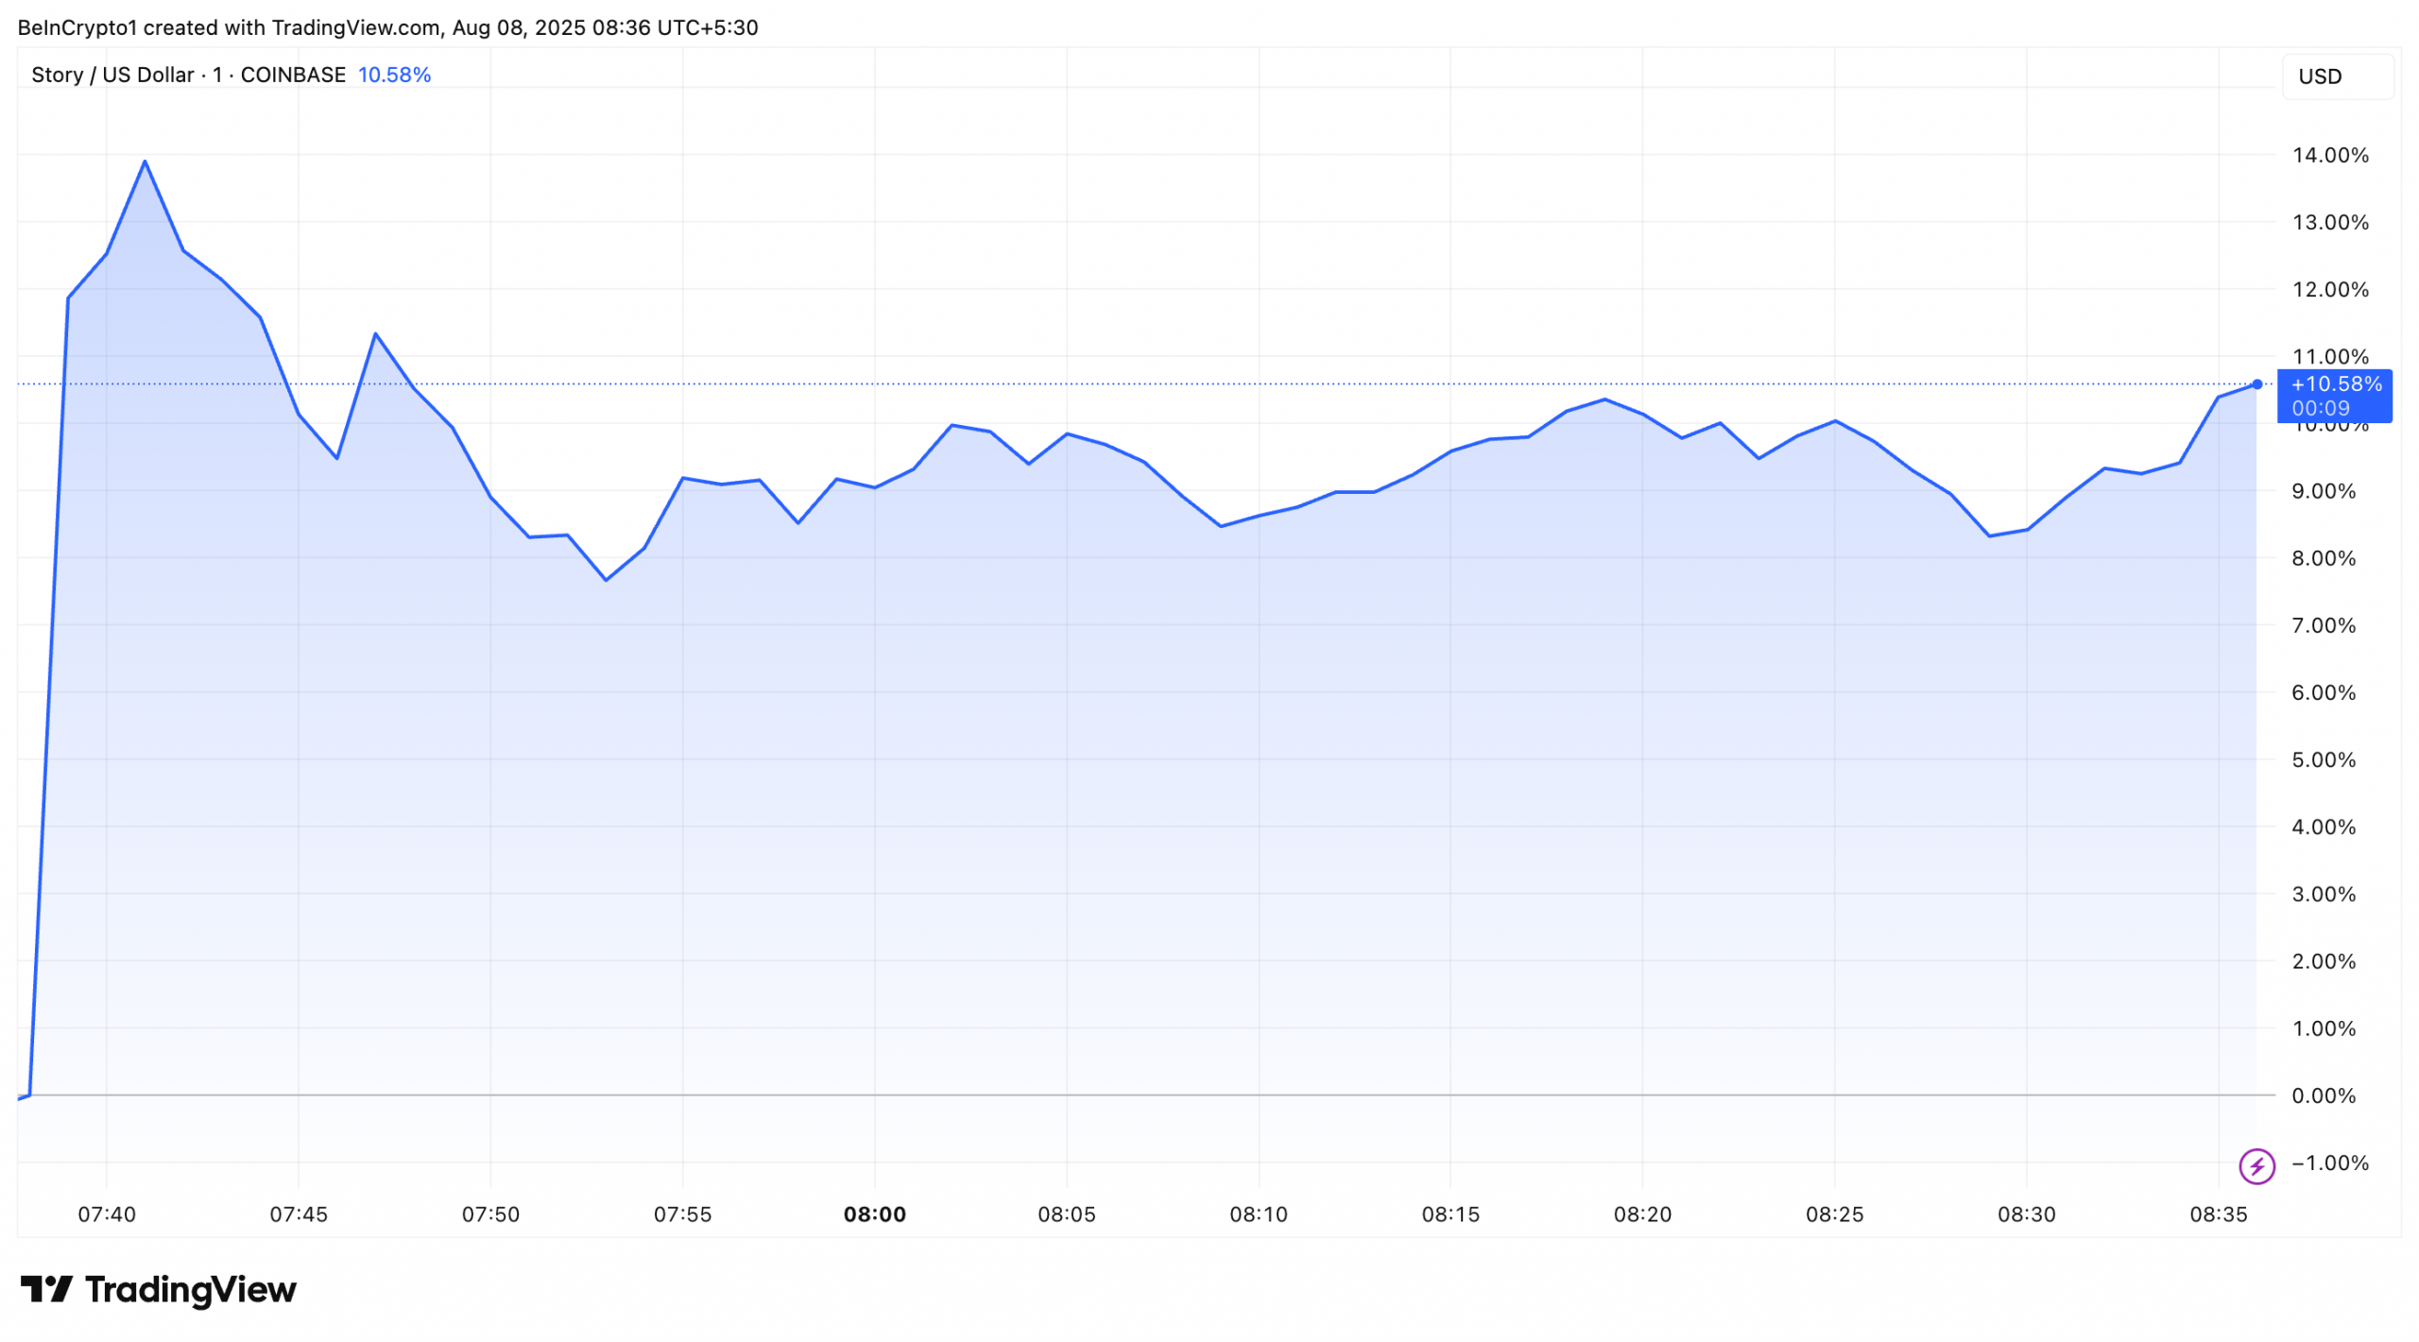Select the 07:40 time axis label

107,1215
